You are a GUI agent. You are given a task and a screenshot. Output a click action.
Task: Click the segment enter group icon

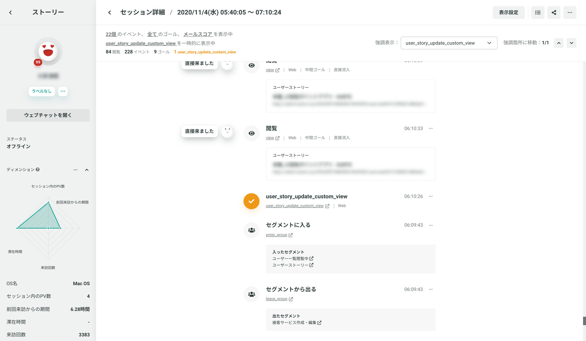251,230
